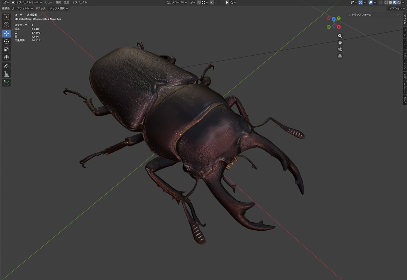Open the オブジェクト menu
The height and width of the screenshot is (280, 407).
79,2
